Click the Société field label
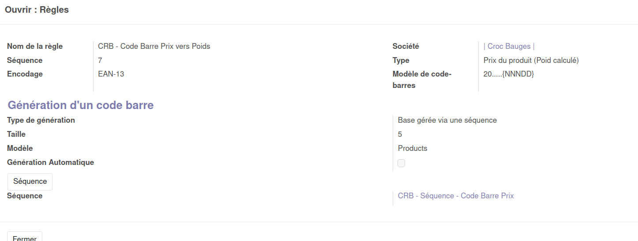Screen dimensions: 638x241 [x=405, y=46]
